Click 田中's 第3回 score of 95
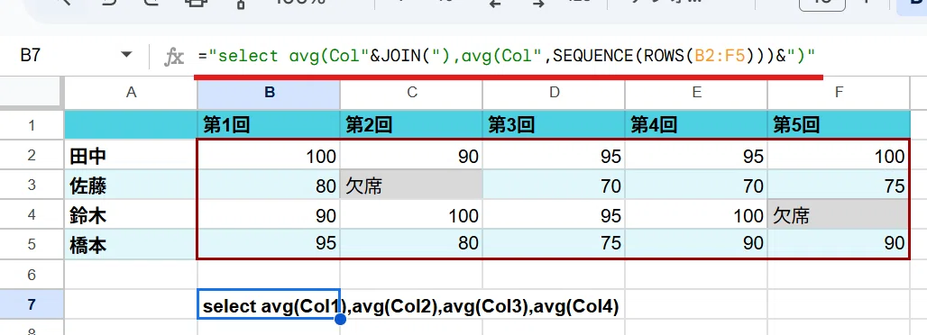 pos(554,155)
